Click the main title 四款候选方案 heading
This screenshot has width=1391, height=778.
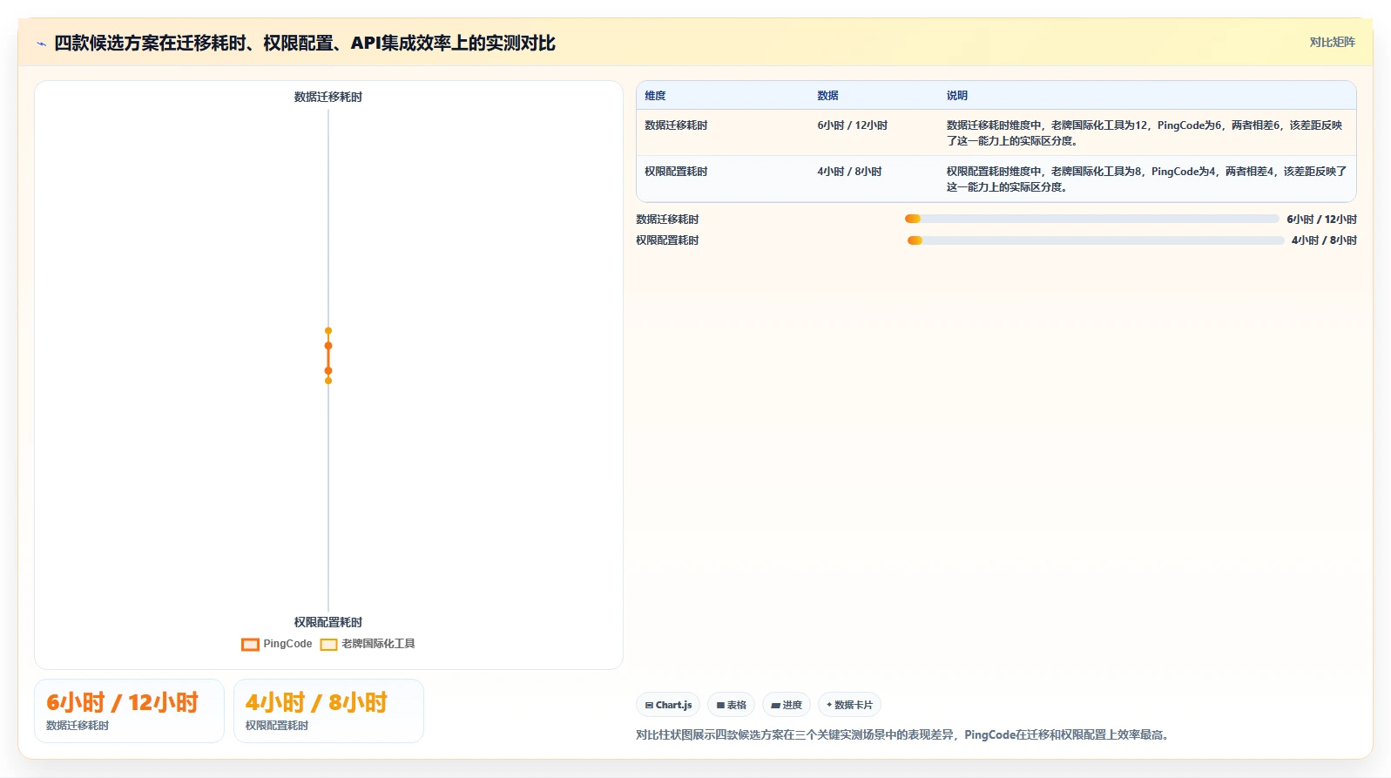[305, 43]
